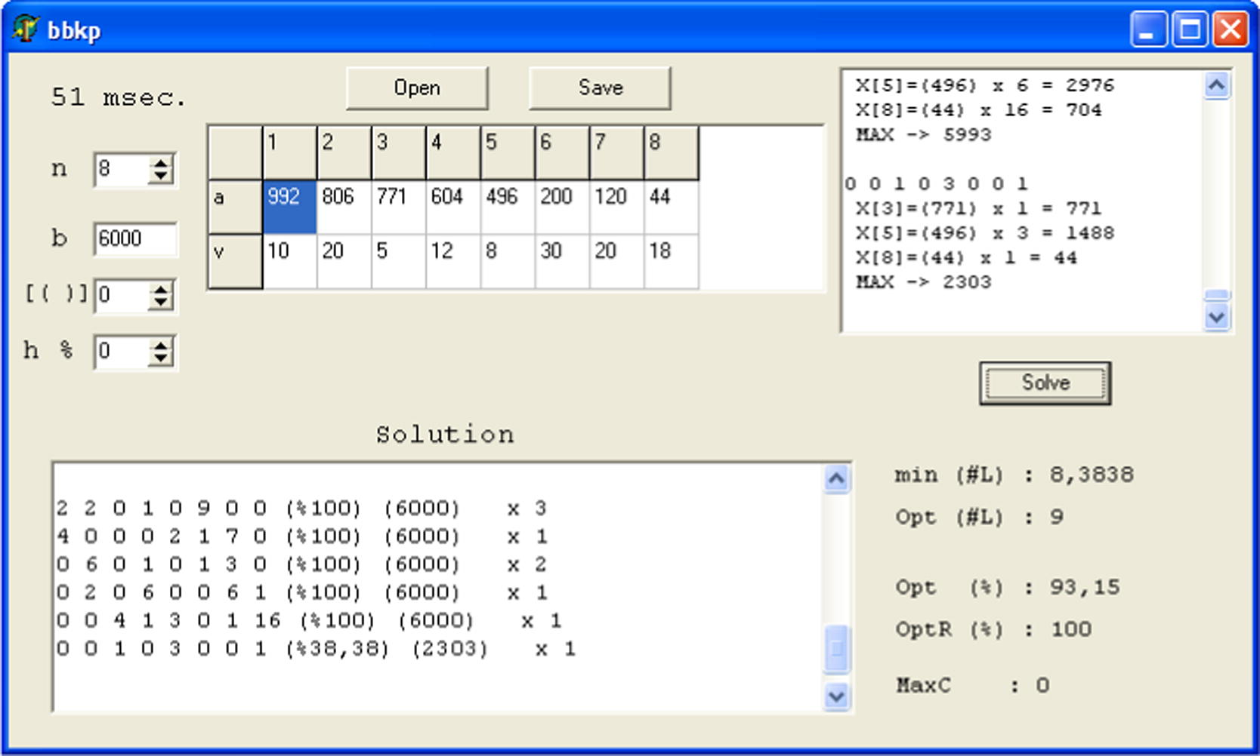
Task: Select v row cell with value 30
Action: click(x=562, y=261)
